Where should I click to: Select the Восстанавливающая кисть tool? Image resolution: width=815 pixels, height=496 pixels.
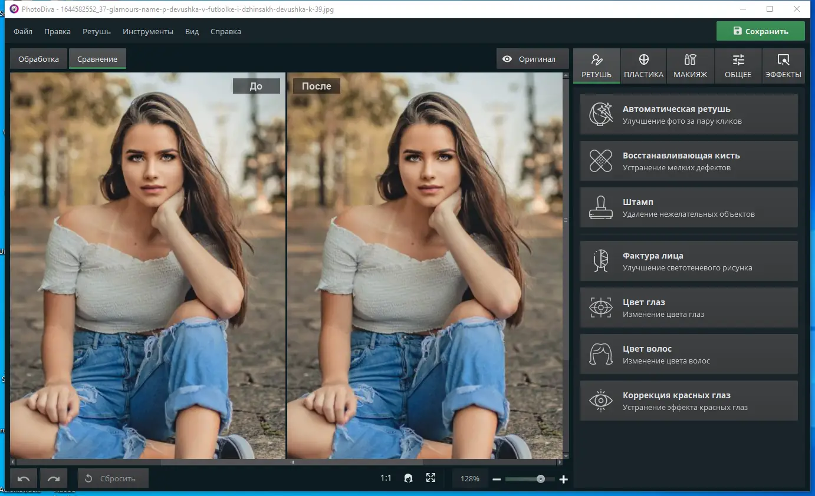[689, 161]
